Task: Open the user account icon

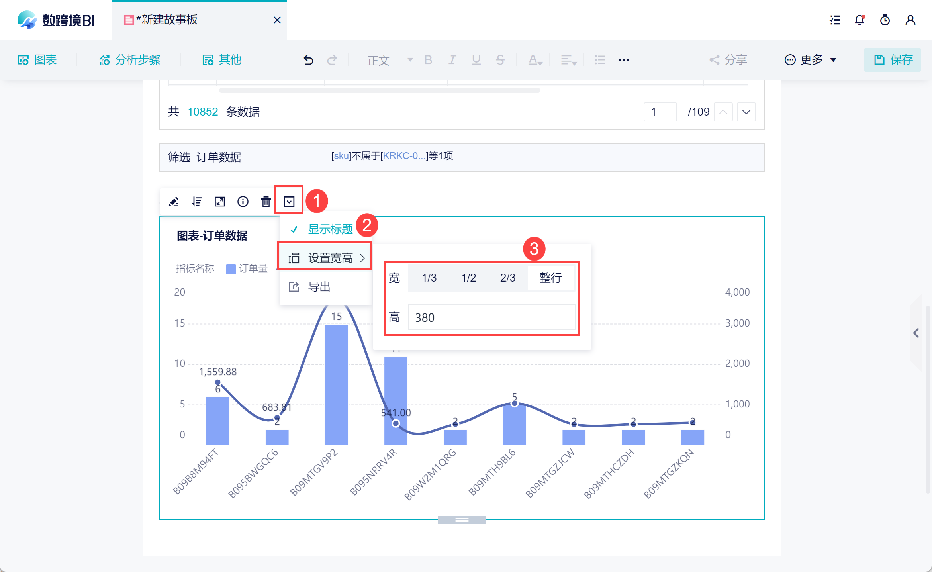Action: tap(910, 20)
